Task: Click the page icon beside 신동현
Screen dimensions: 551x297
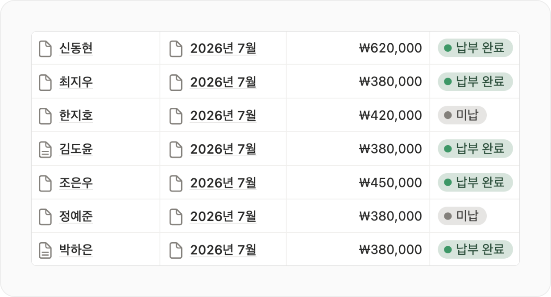Action: [45, 49]
